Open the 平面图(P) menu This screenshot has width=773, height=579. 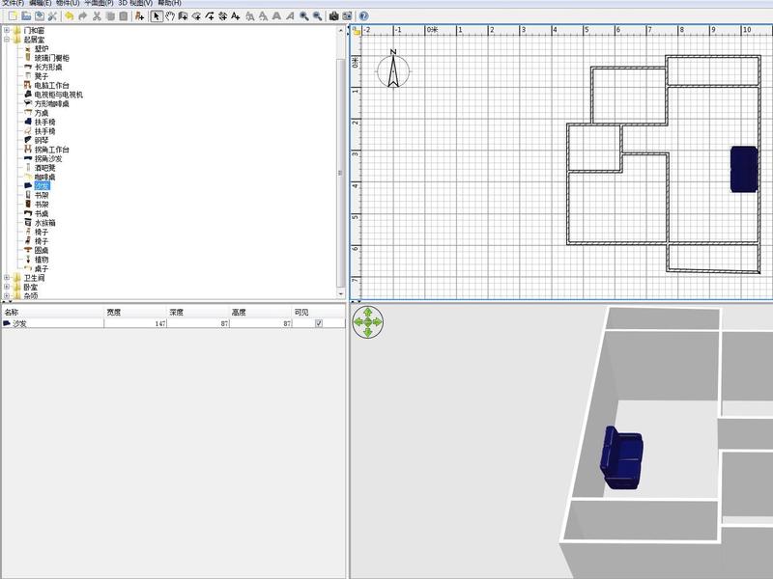[99, 3]
